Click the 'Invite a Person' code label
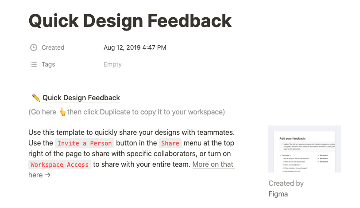The image size is (360, 208). 85,143
